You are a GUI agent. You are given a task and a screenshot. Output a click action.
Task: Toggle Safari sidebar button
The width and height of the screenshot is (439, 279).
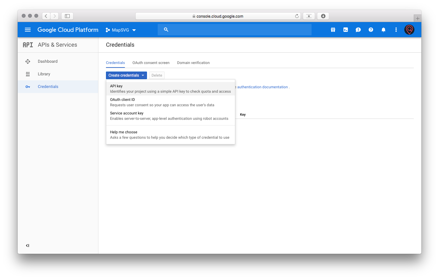(x=67, y=16)
